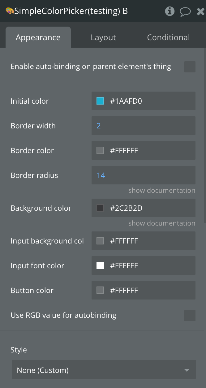Switch to the Layout tab
Screen dimensions: 206x388
(103, 37)
